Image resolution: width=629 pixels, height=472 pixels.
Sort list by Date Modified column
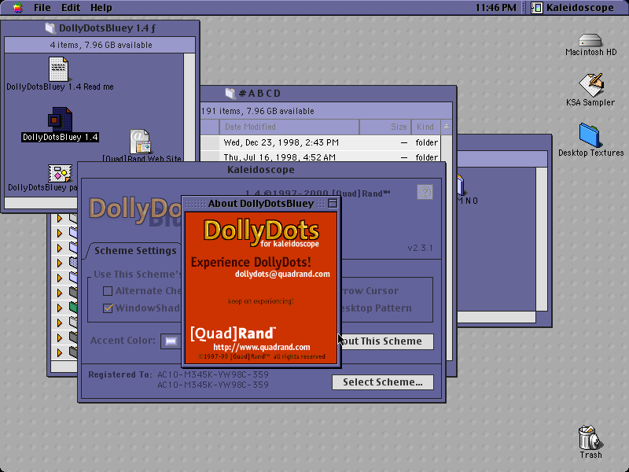click(289, 127)
